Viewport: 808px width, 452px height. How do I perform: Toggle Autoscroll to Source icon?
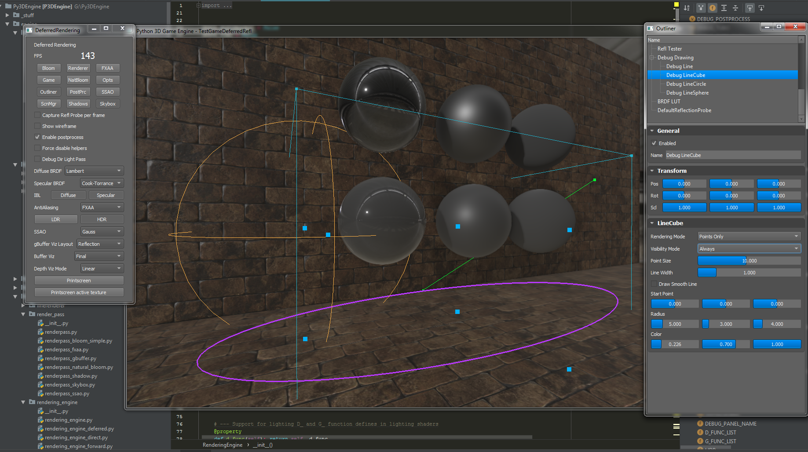[x=750, y=8]
